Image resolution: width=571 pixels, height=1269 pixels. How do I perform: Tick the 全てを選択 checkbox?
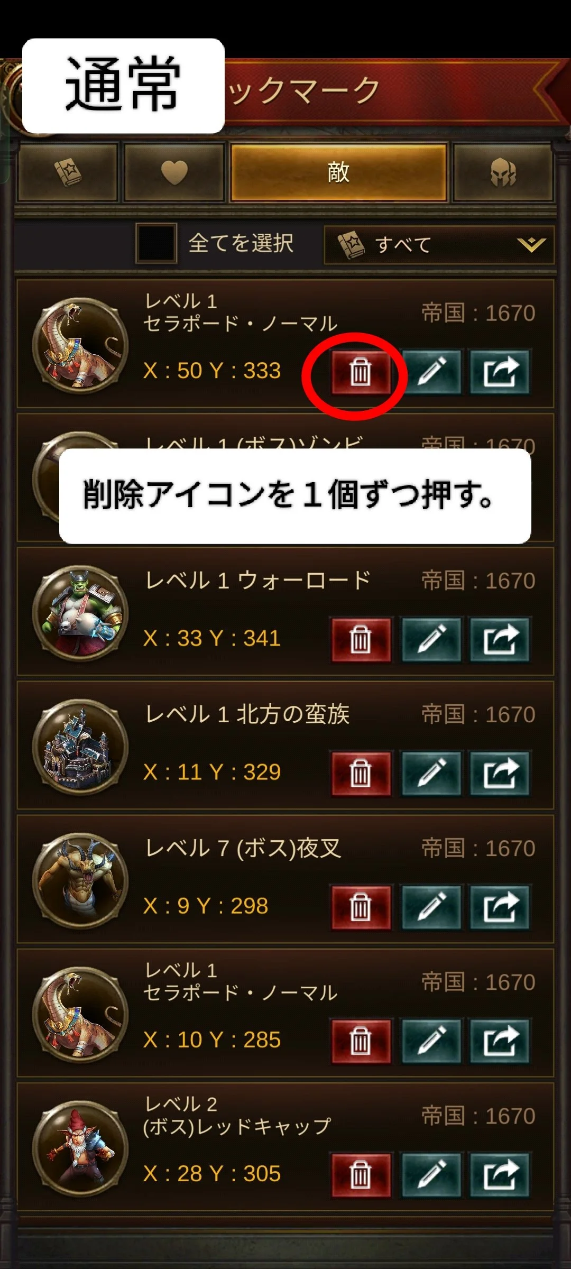click(156, 243)
